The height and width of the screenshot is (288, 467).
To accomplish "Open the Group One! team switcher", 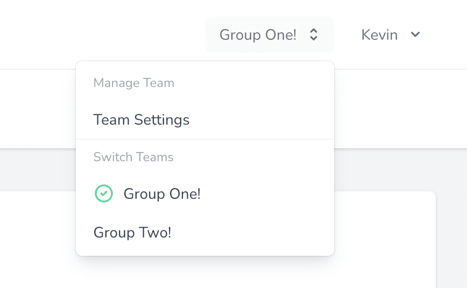I will (x=258, y=35).
